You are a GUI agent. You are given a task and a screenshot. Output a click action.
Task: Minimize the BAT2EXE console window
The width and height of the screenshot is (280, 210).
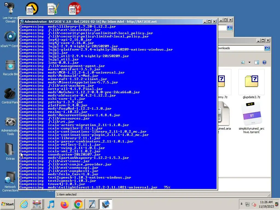tap(205, 22)
